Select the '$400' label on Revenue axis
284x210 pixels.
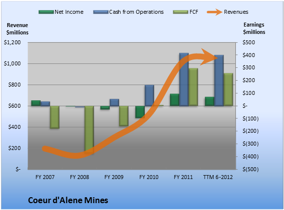(x=14, y=127)
